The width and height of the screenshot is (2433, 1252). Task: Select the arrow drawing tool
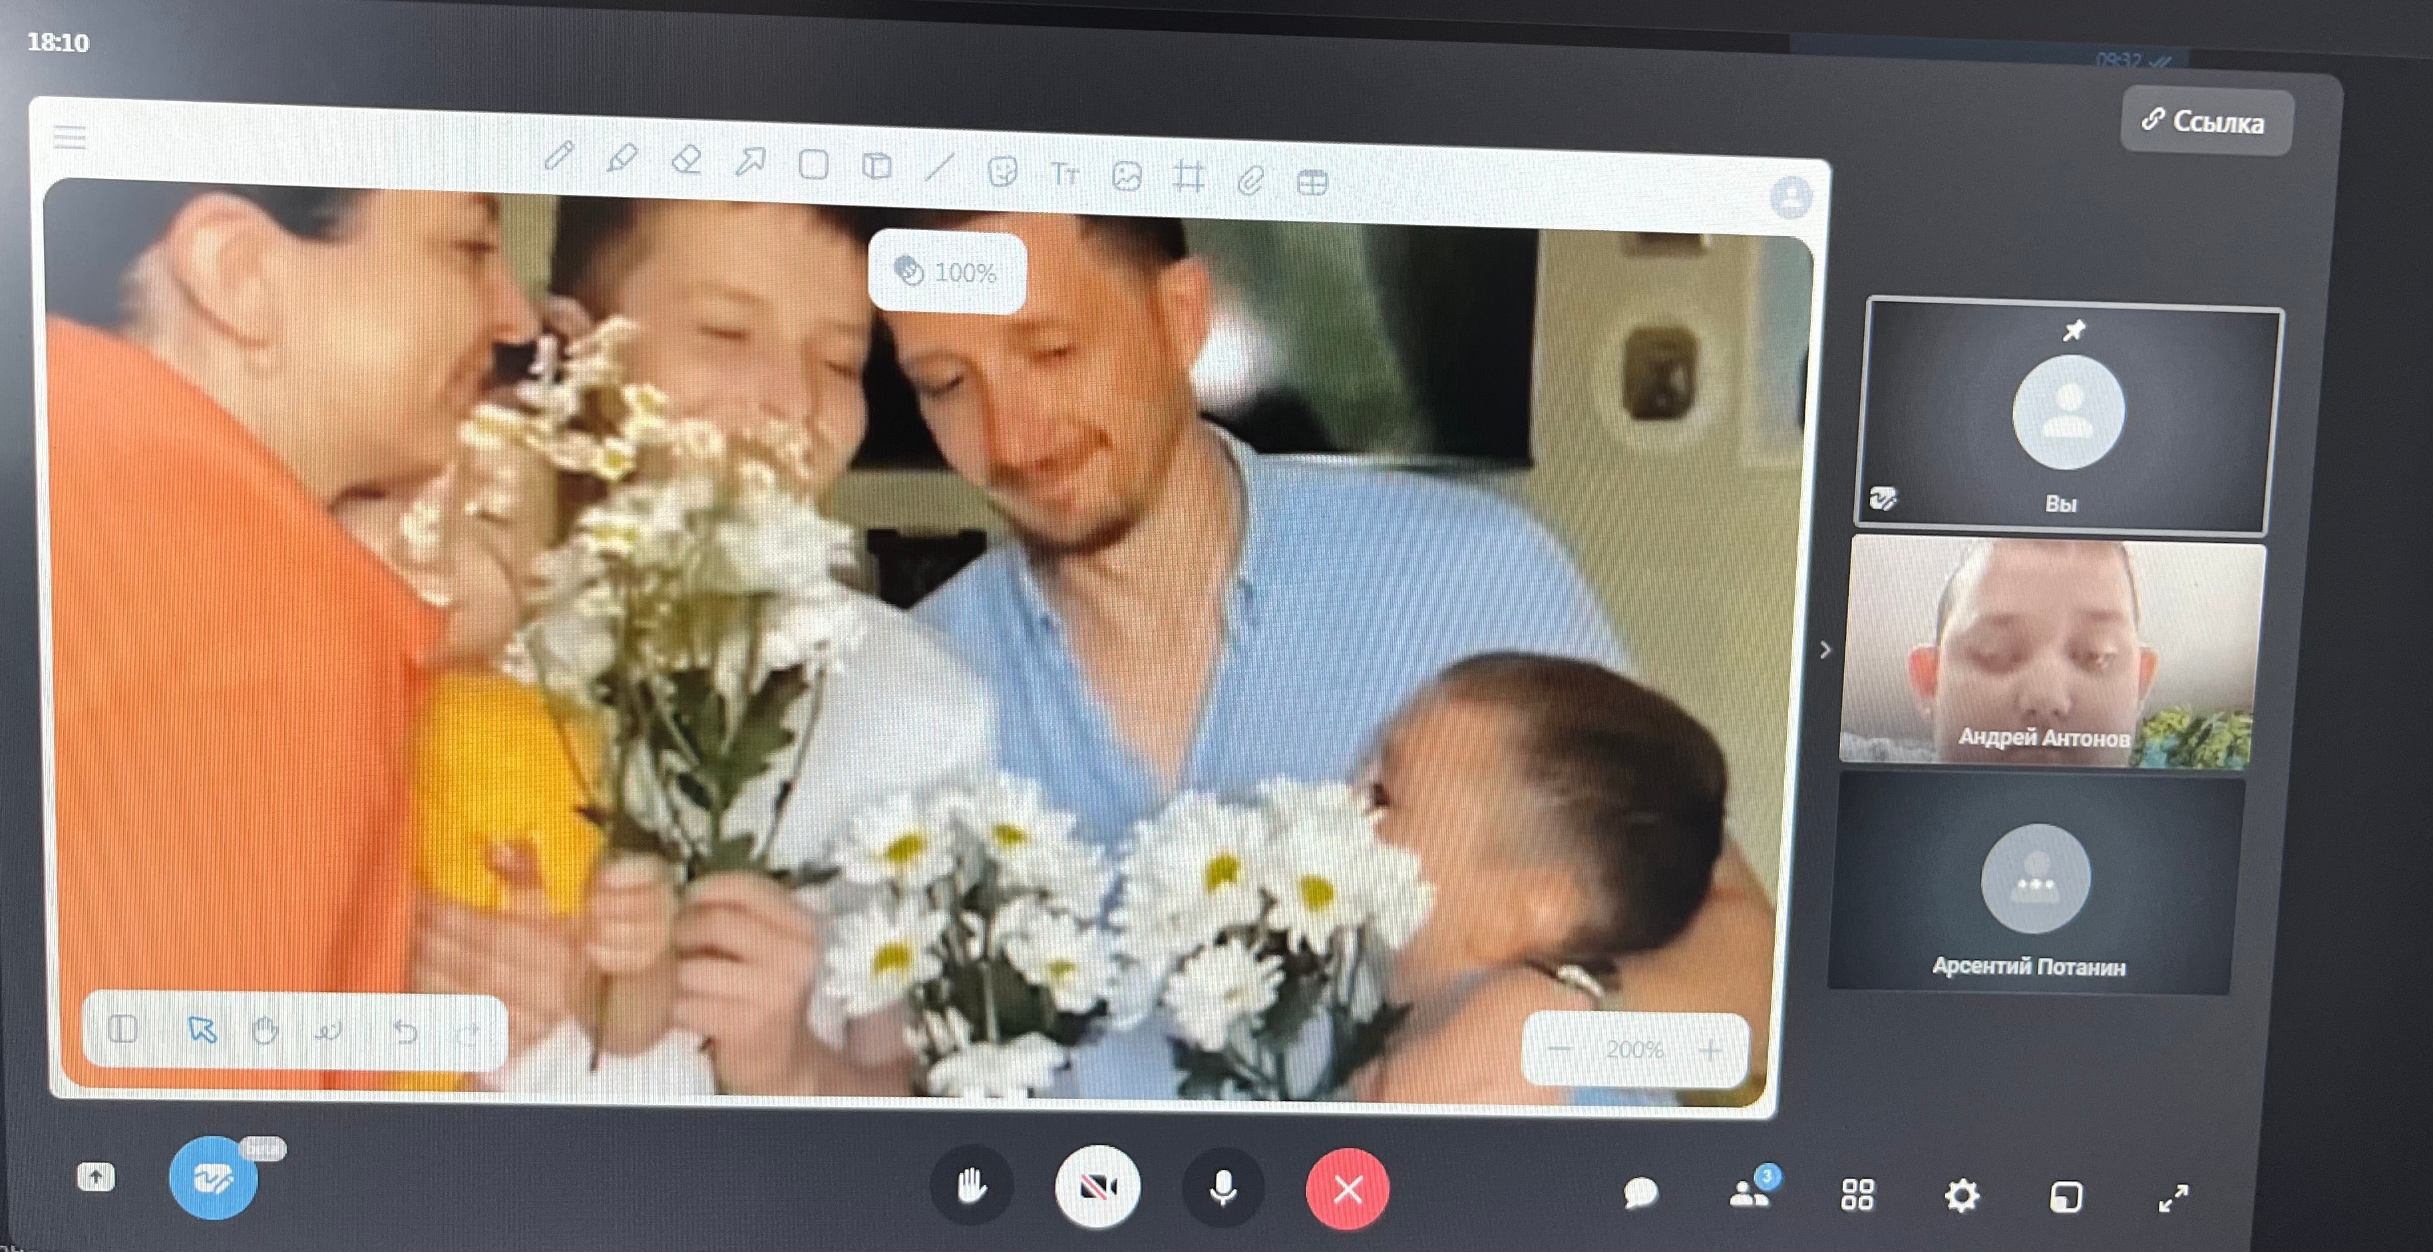pyautogui.click(x=750, y=162)
